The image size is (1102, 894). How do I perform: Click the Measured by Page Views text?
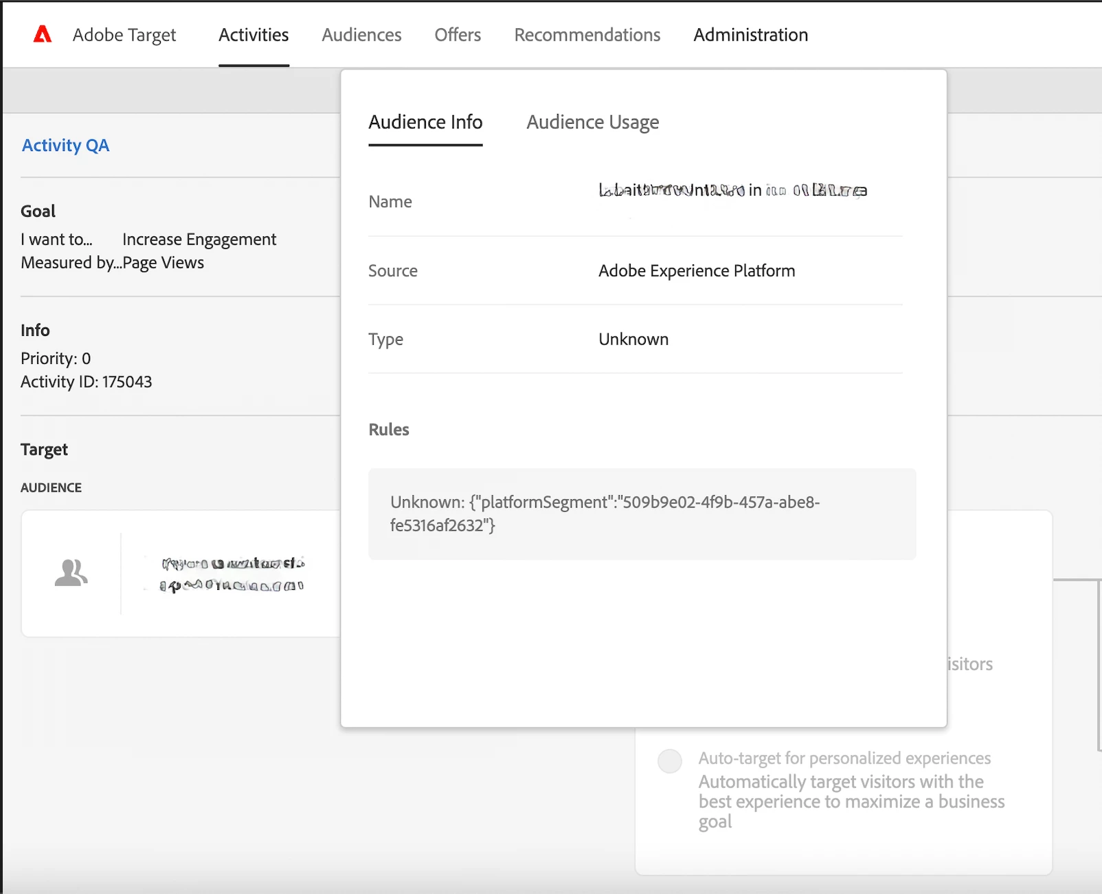click(x=113, y=263)
